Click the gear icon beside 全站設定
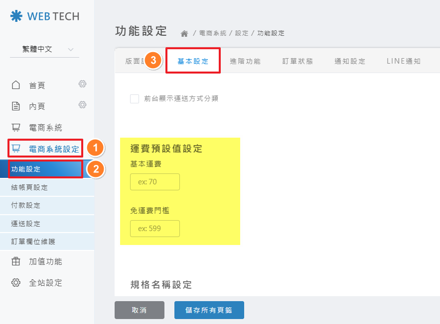440x324 pixels. [x=16, y=283]
